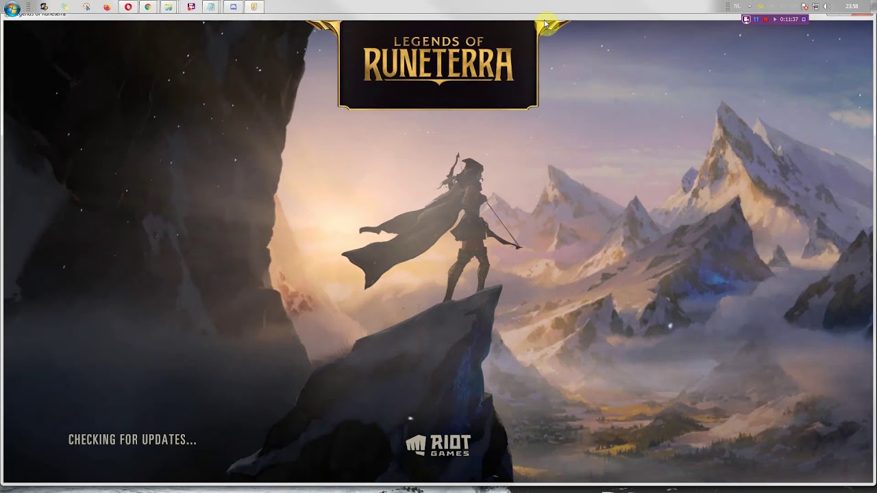
Task: Open the Opera browser taskbar button
Action: point(128,7)
